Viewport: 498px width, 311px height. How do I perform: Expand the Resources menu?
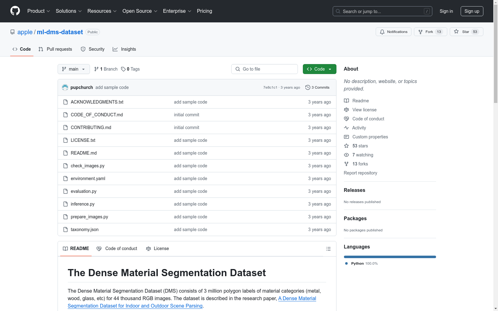coord(102,11)
